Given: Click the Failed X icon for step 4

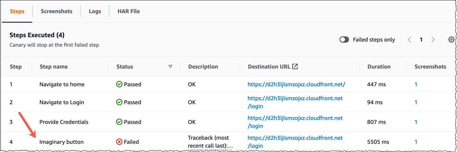Looking at the screenshot, I should 119,142.
